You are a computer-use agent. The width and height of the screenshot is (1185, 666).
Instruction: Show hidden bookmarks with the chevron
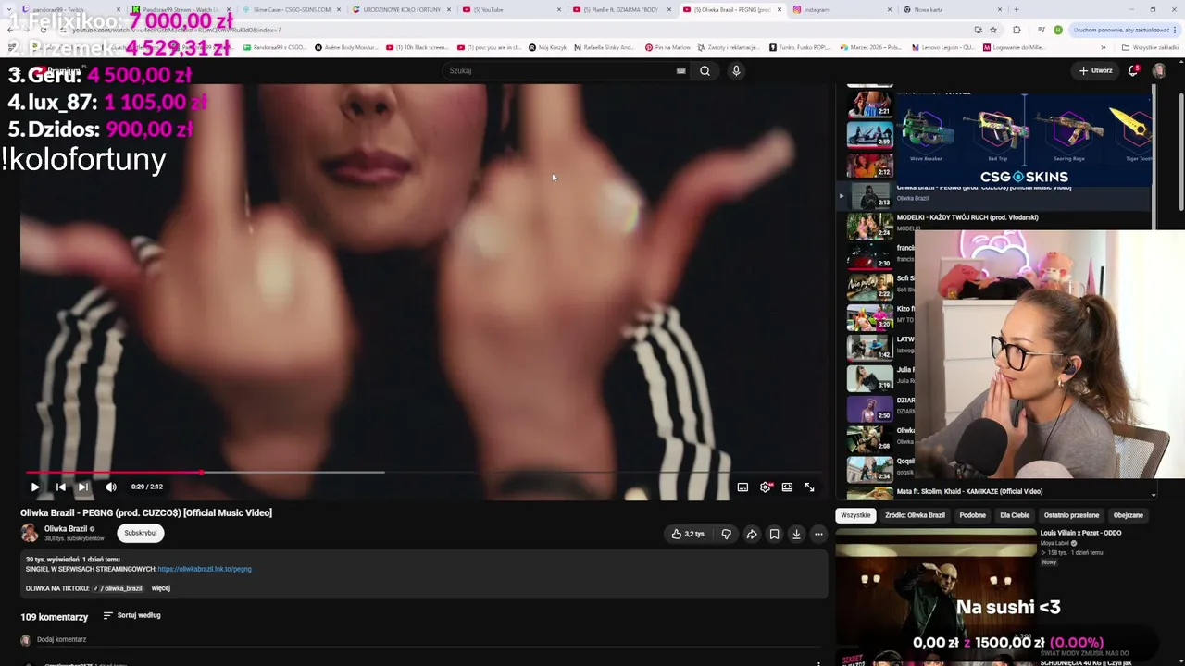tap(1103, 47)
